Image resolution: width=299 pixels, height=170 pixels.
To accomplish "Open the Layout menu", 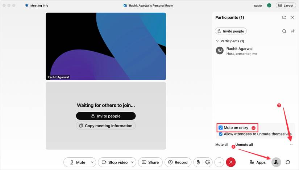I will click(286, 5).
